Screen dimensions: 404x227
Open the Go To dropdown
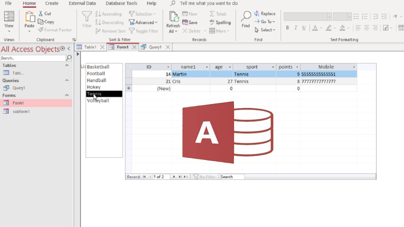[264, 22]
